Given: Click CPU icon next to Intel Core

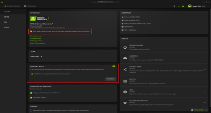Looking at the screenshot, I should click(x=123, y=23).
